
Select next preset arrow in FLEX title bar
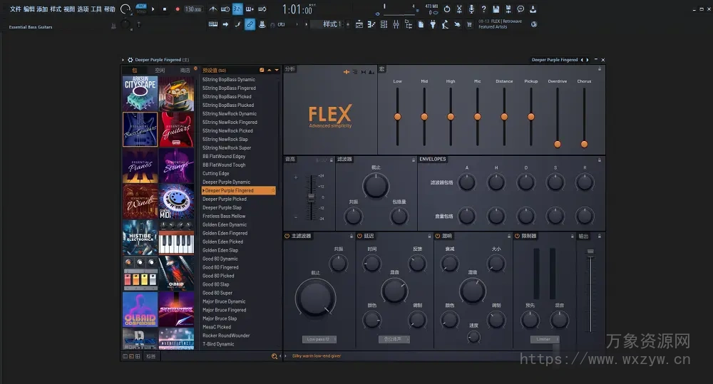(x=588, y=60)
